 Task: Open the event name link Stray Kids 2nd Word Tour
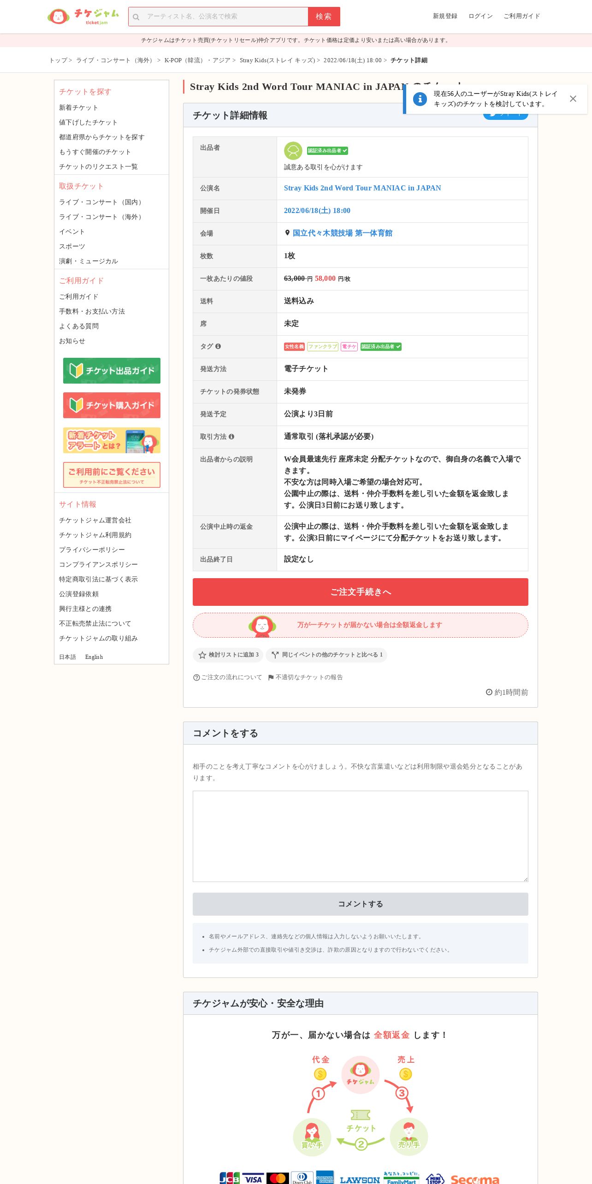pos(362,188)
